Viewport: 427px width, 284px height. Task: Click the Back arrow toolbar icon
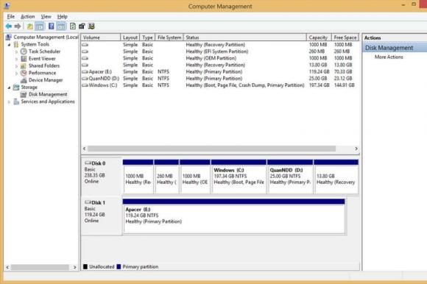pos(8,26)
